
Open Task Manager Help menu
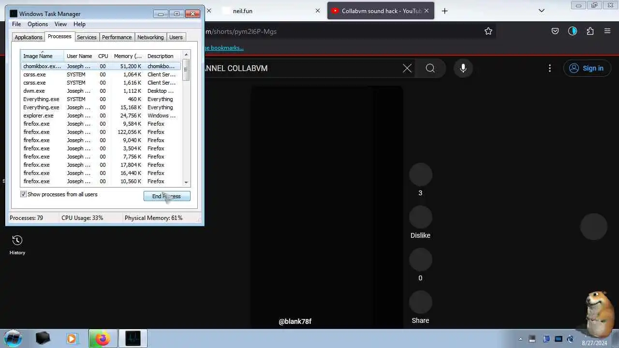(x=79, y=24)
